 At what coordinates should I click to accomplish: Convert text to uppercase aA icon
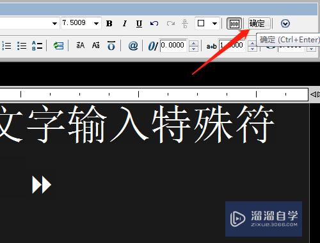81,46
